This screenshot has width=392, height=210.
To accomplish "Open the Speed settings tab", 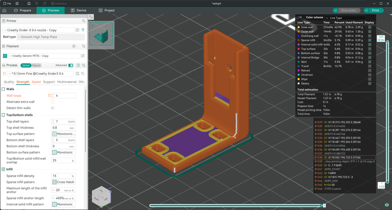I will 36,82.
